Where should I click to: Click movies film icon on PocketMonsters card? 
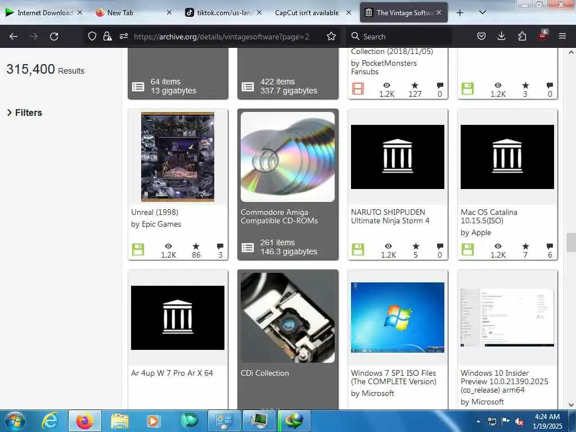(x=358, y=88)
